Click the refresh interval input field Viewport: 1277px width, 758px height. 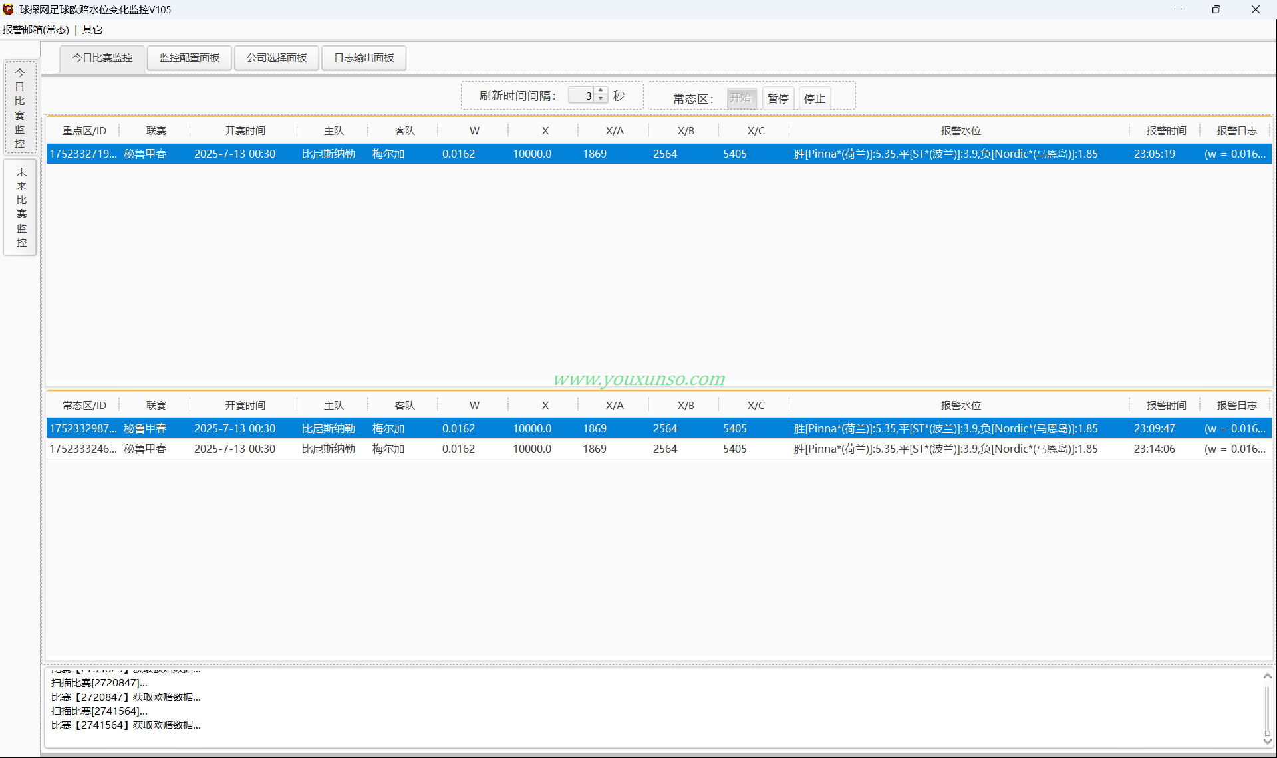(582, 96)
